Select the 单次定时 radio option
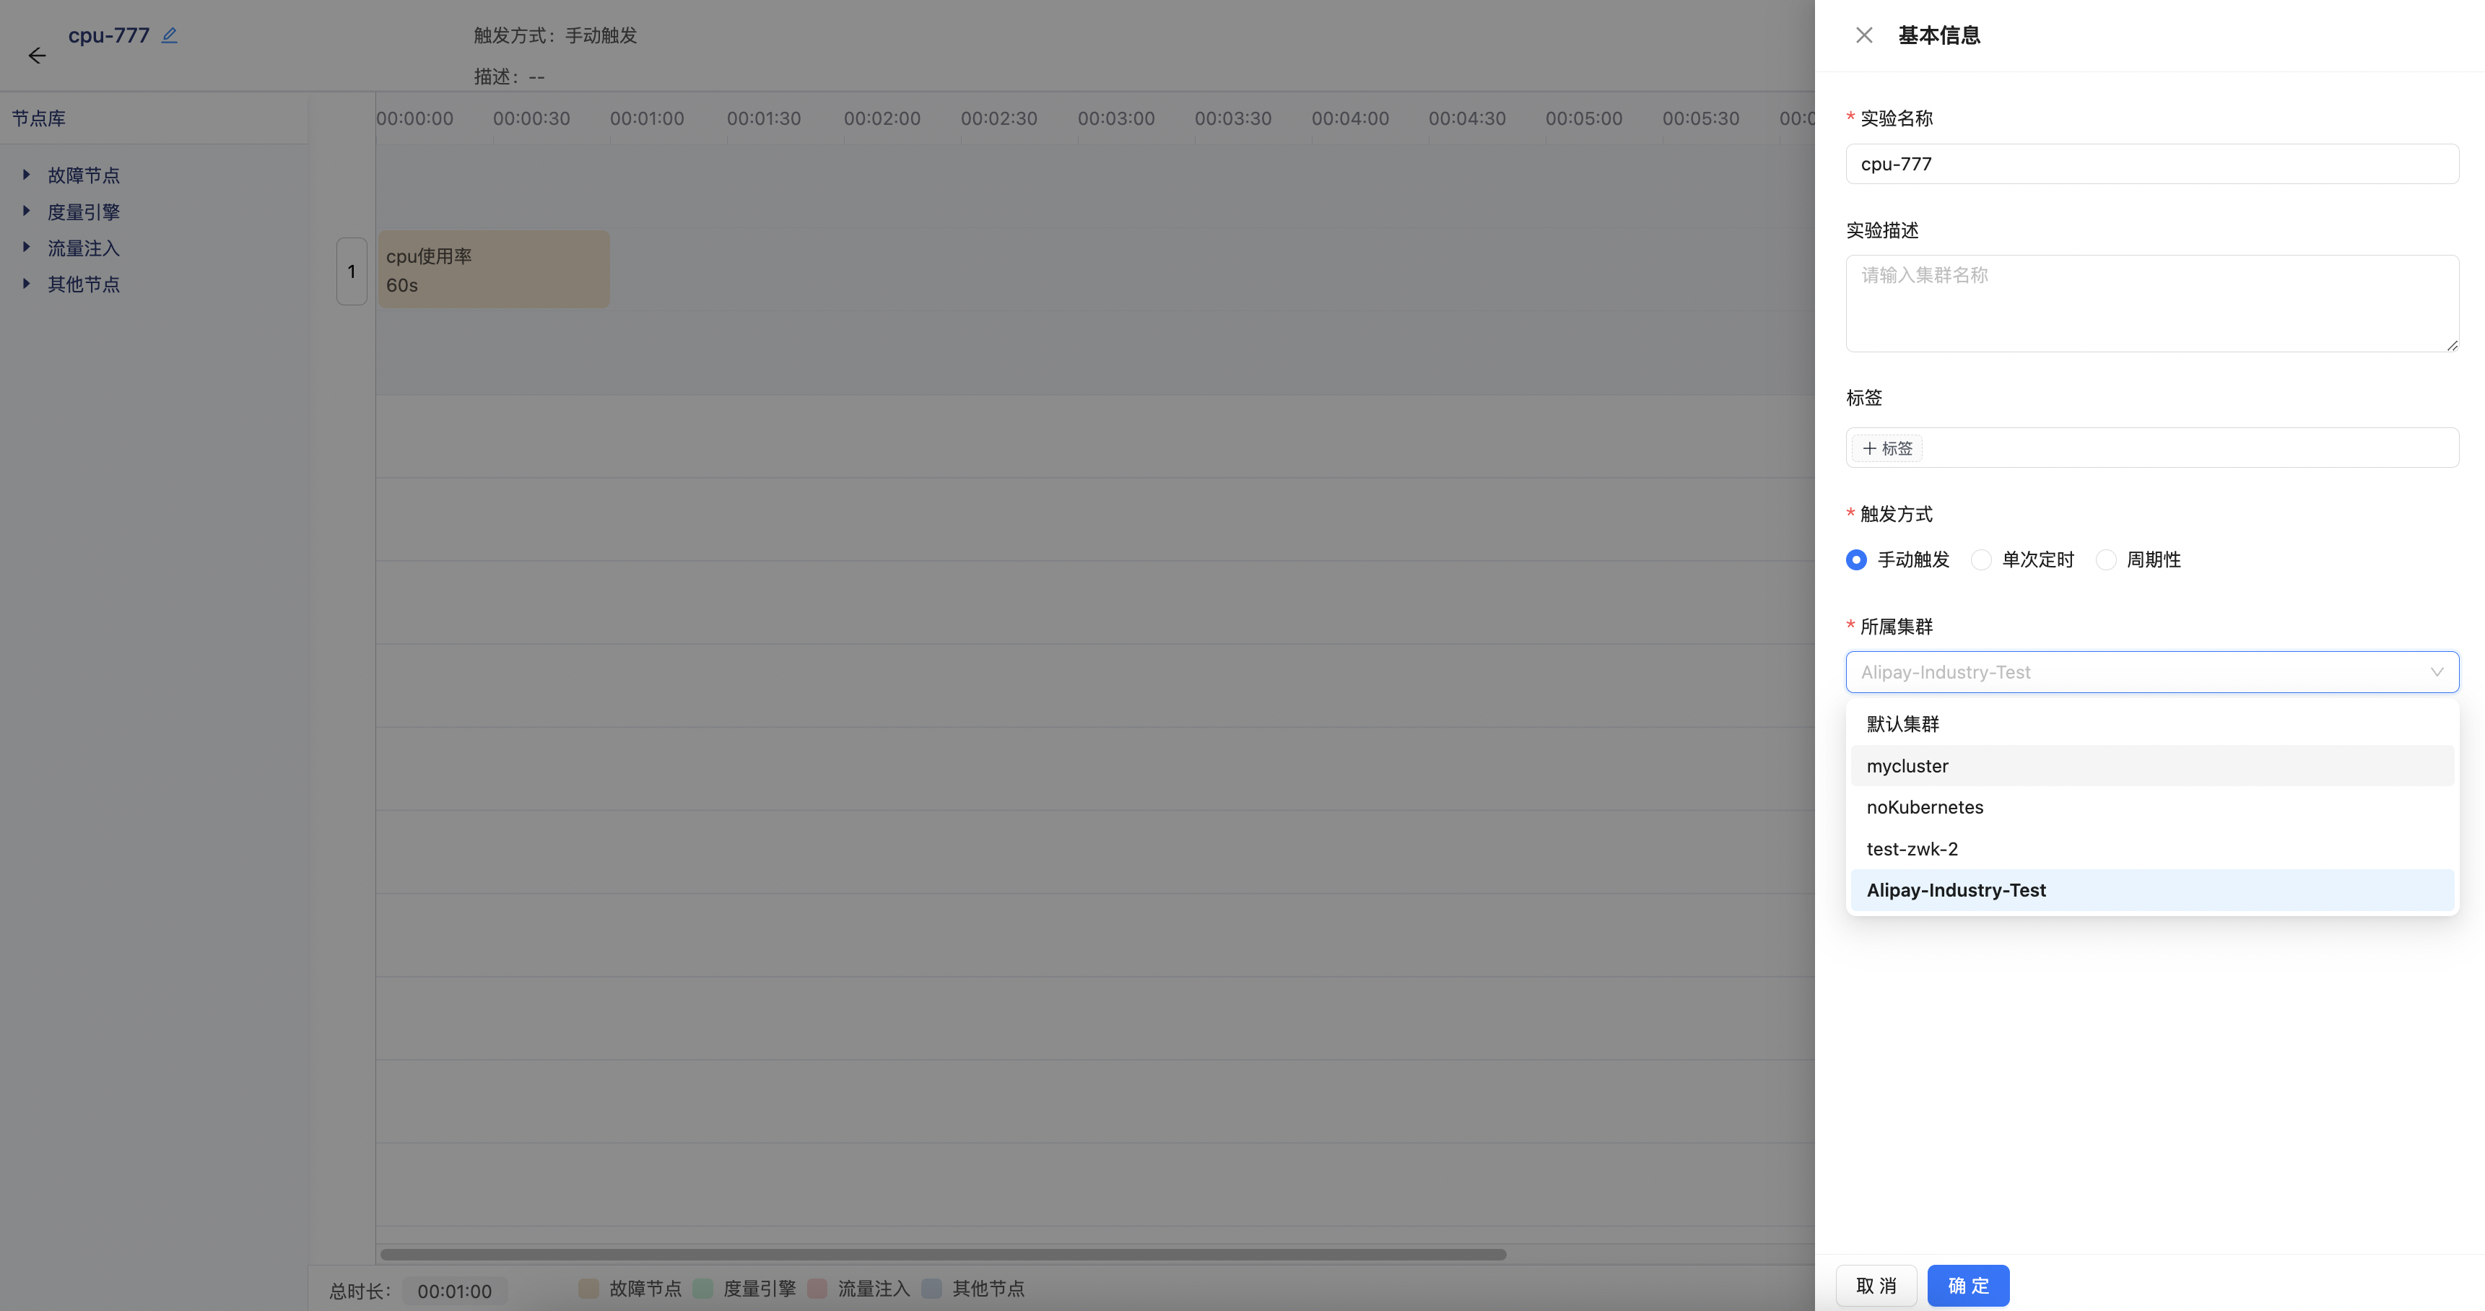Viewport: 2485px width, 1311px height. 1980,560
